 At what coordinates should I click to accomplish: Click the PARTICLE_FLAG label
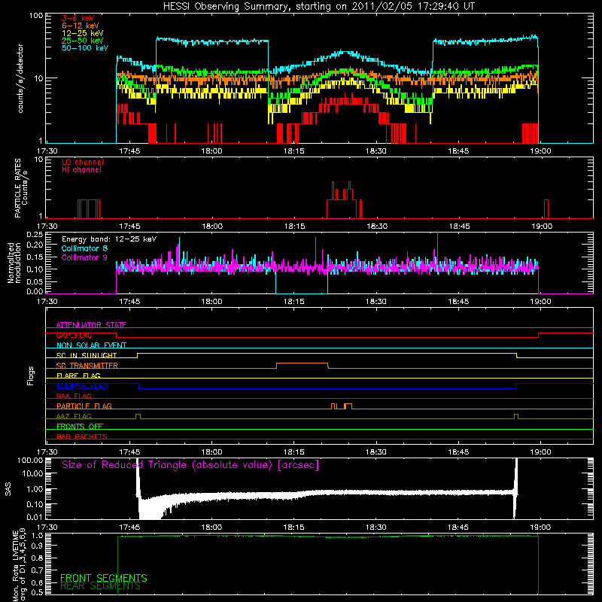pos(84,406)
